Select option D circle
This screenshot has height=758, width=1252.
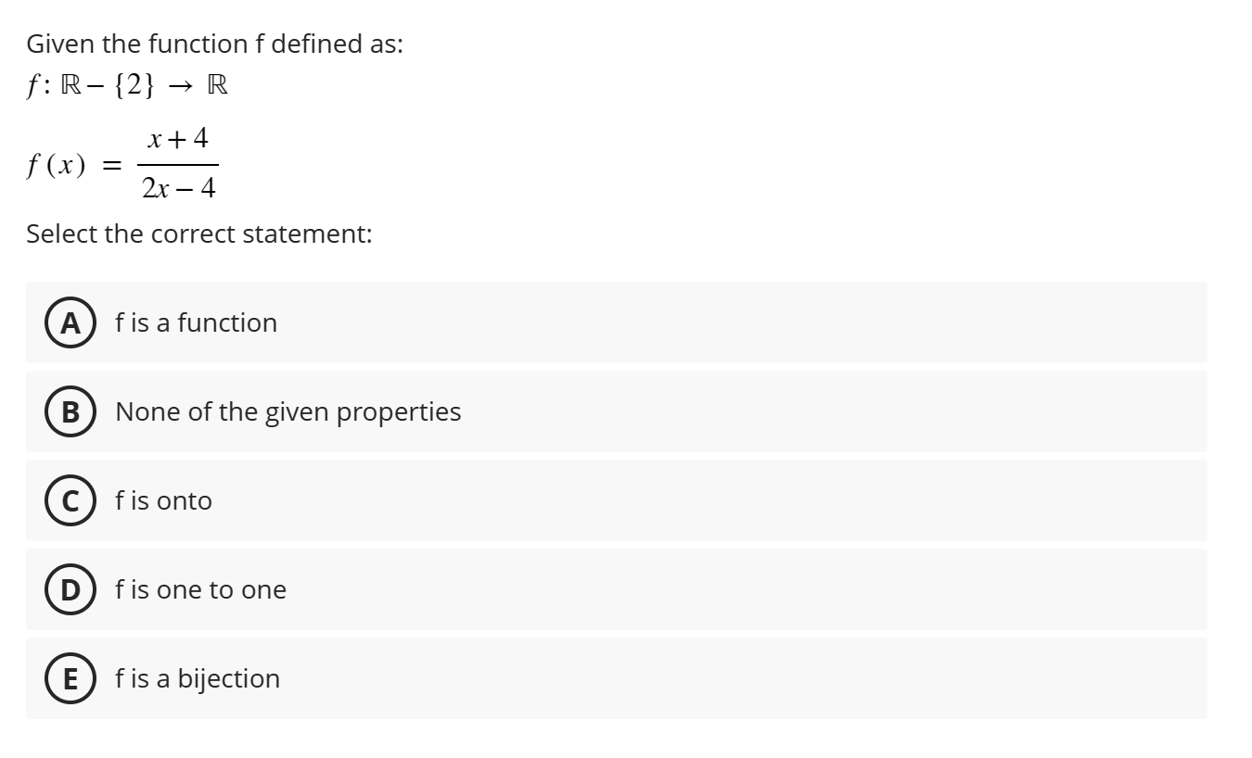coord(69,589)
